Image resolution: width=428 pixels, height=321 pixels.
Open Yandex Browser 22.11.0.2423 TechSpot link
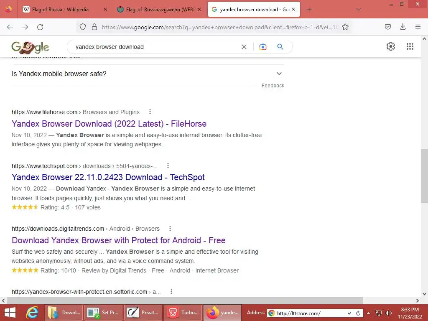click(108, 177)
